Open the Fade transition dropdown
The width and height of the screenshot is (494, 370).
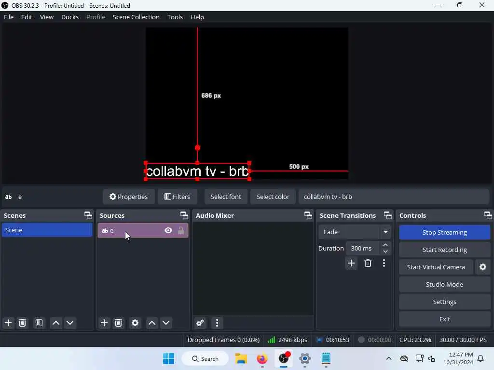click(355, 232)
